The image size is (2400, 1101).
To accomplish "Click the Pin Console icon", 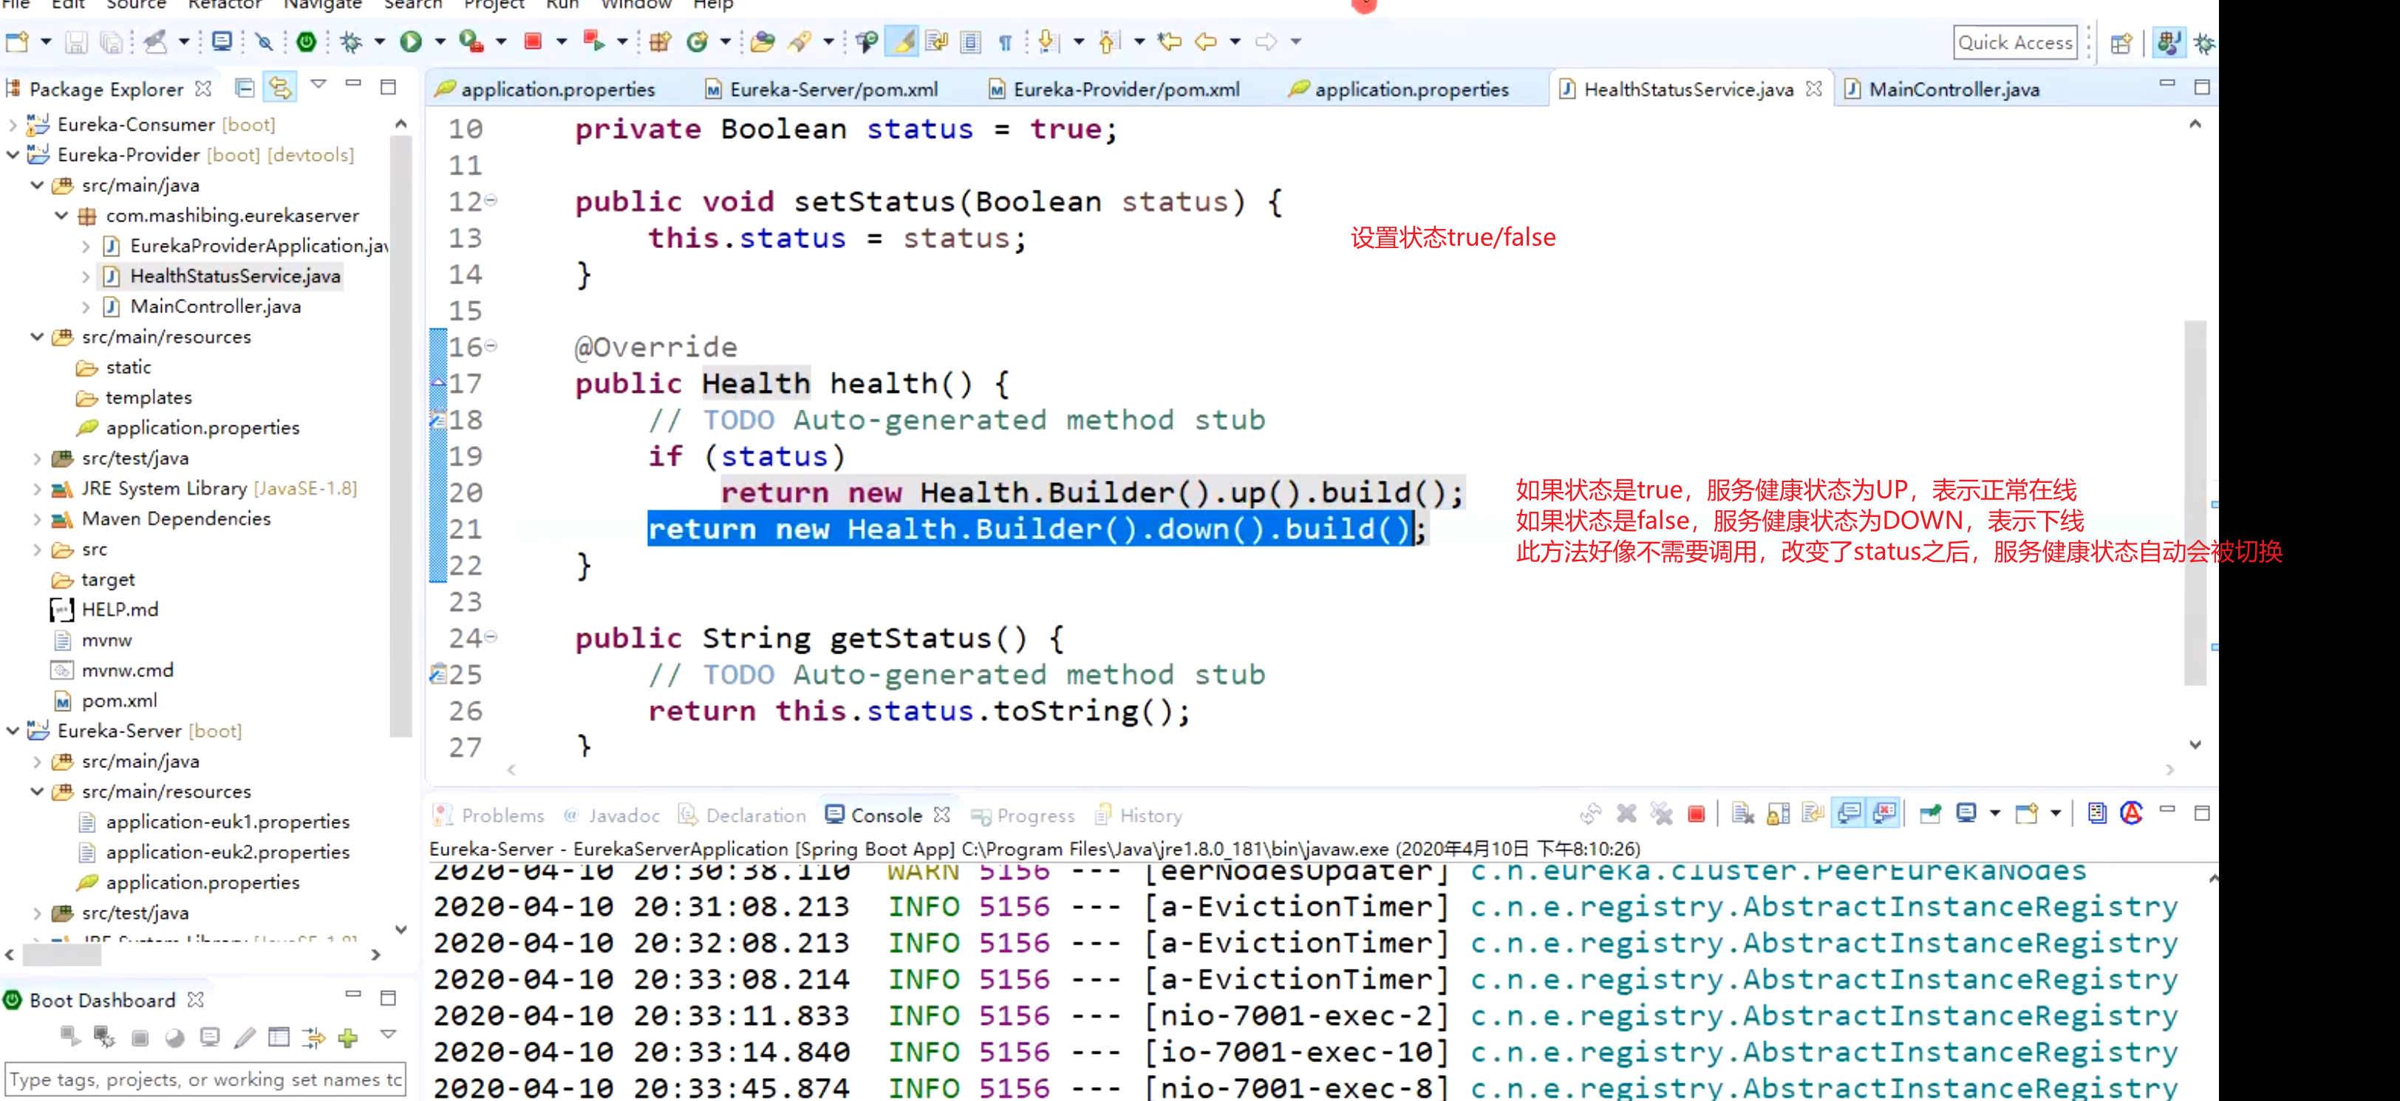I will point(1929,814).
